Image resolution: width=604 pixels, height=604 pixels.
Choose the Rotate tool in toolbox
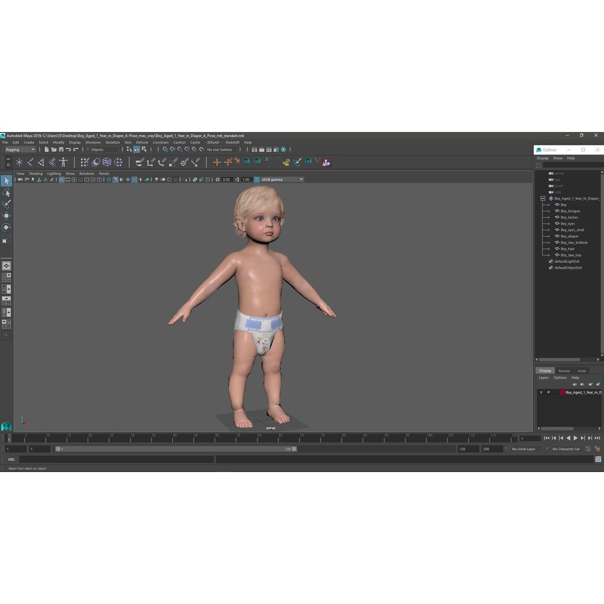(7, 227)
